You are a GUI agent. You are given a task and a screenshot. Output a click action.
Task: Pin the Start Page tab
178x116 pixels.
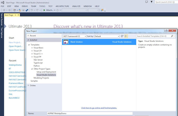pos(16,15)
